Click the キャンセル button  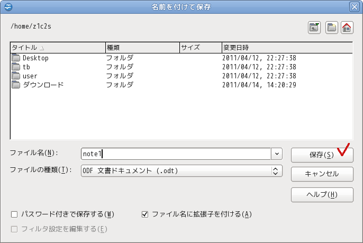322,174
